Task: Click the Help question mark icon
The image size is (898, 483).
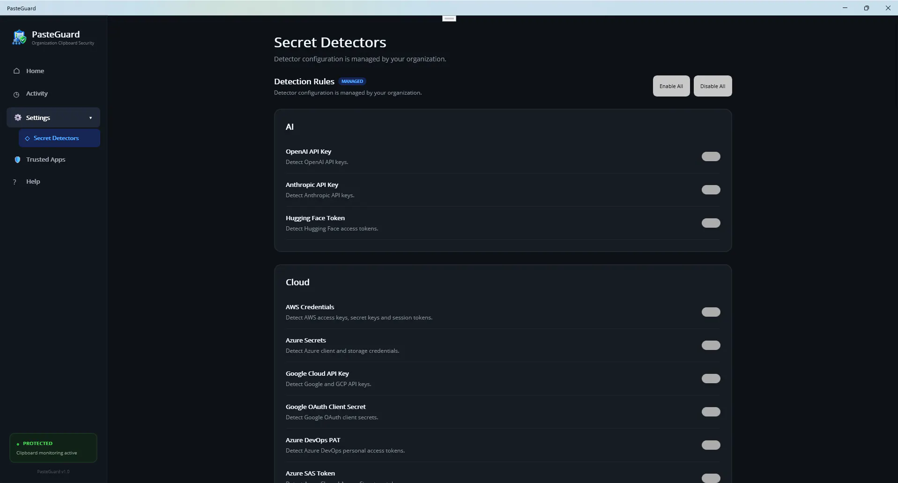Action: click(15, 182)
